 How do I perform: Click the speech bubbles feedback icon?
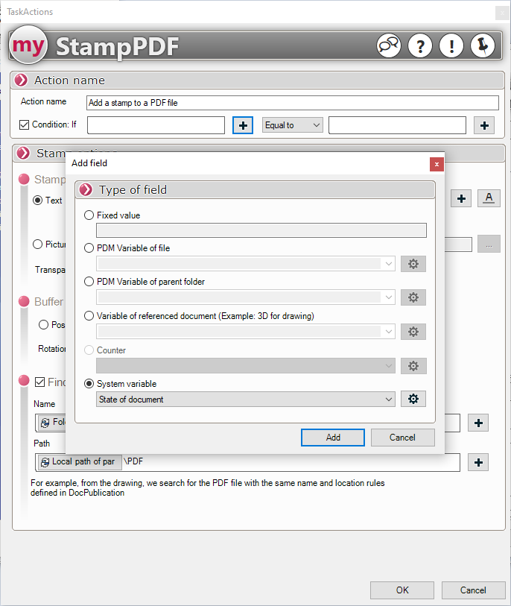(388, 46)
